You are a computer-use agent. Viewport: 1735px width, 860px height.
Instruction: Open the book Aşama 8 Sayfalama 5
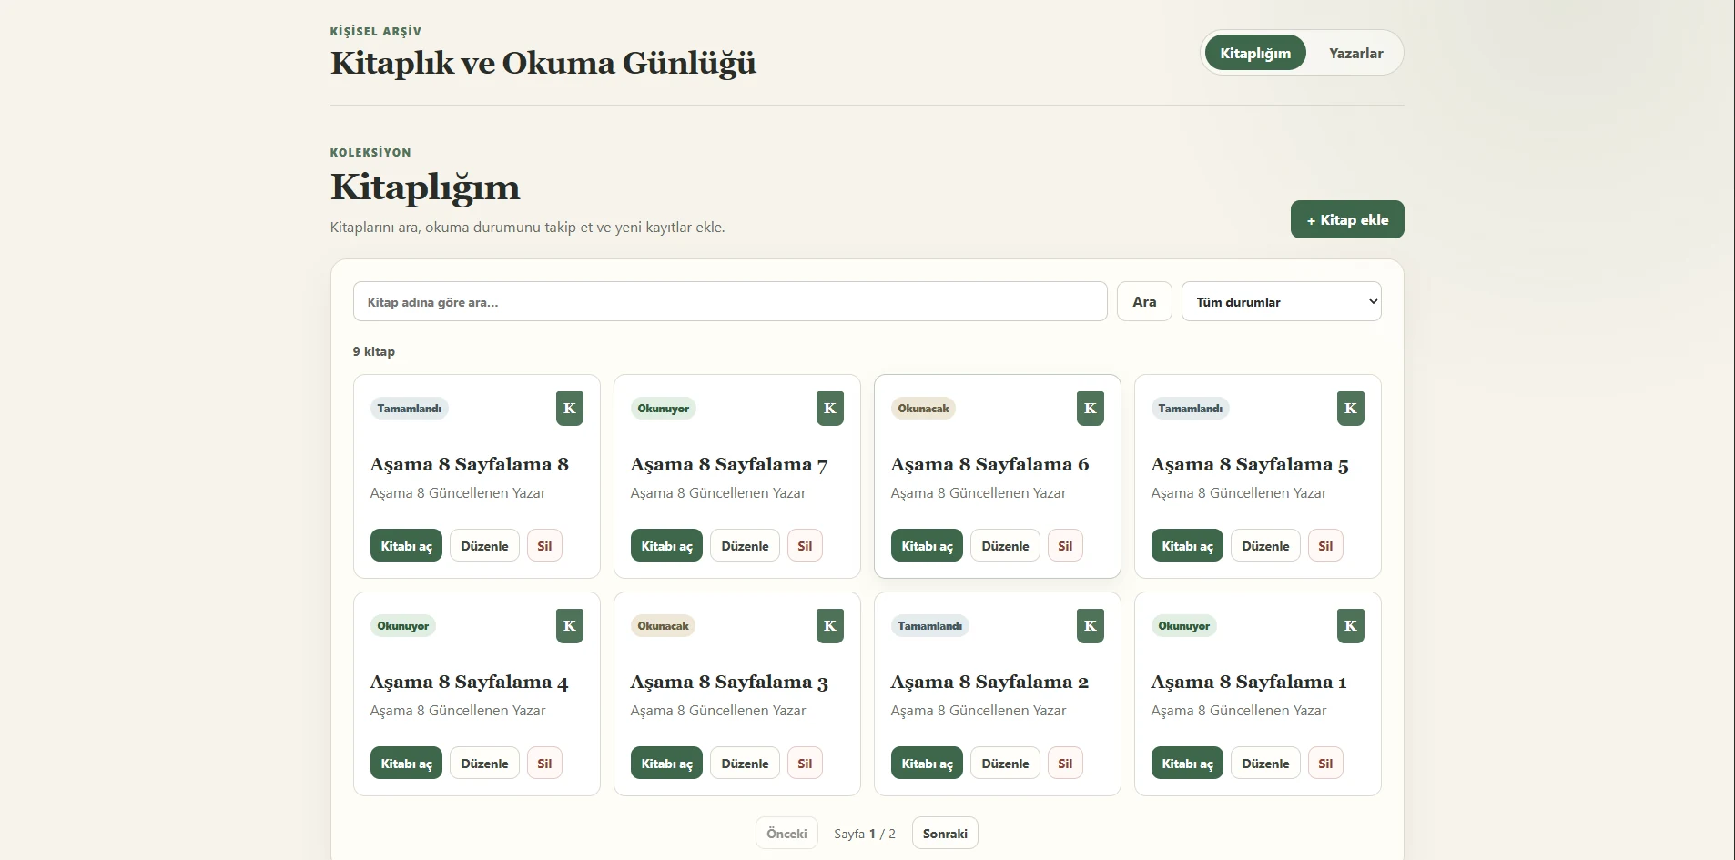pos(1187,546)
